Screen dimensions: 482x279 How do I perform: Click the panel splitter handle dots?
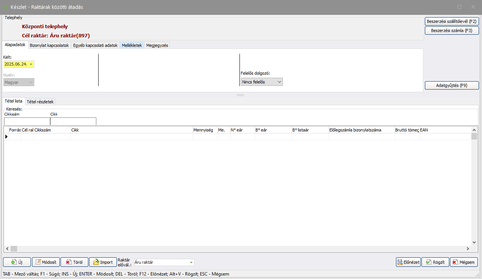240,95
